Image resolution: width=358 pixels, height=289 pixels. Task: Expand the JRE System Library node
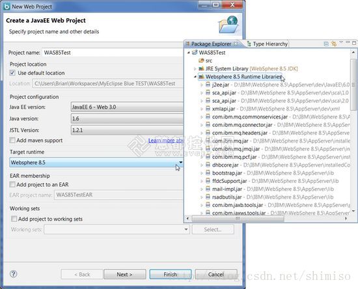point(195,68)
